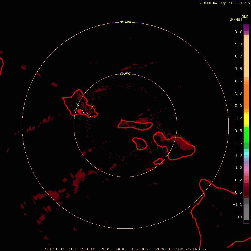The image size is (251, 251).
Task: Click the 6.6 color scale value
Action: [238, 81]
